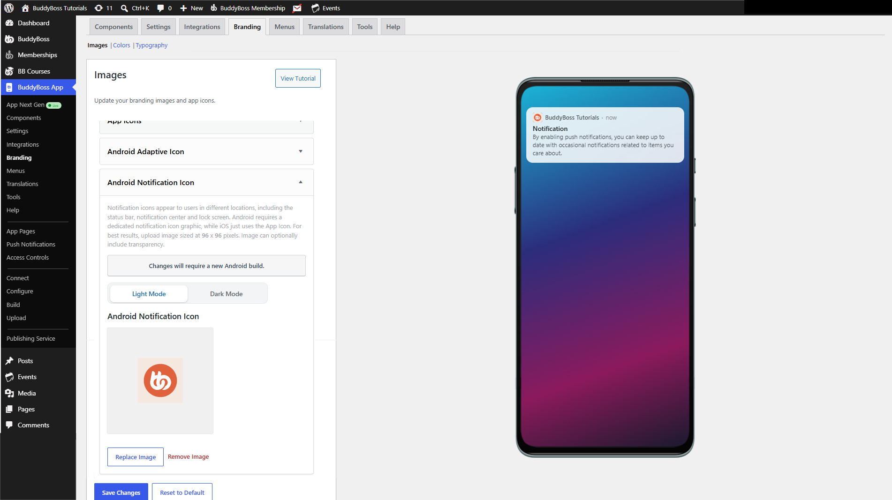Open the Tools tab
892x500 pixels.
(x=365, y=27)
